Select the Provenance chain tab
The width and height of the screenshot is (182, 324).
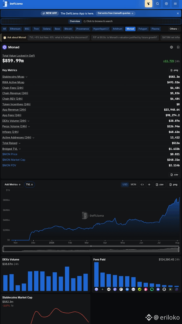(83, 29)
